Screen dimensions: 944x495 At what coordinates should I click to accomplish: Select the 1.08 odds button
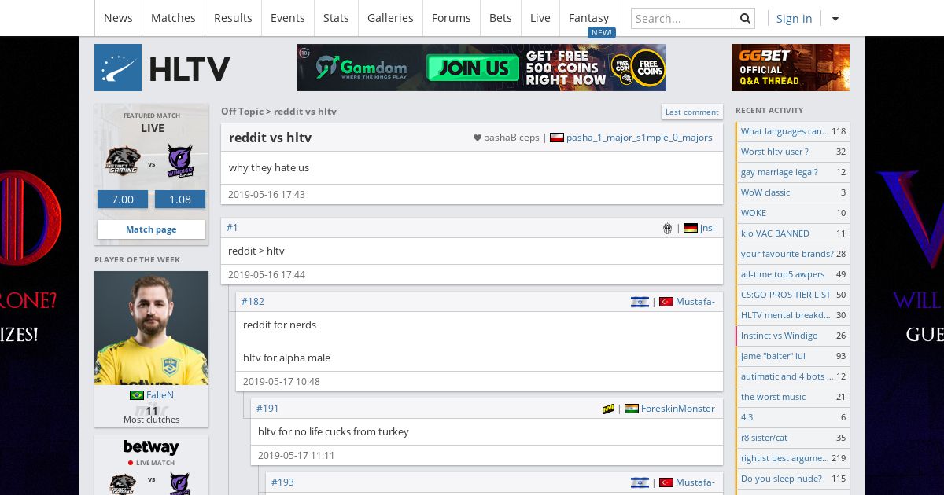point(180,200)
